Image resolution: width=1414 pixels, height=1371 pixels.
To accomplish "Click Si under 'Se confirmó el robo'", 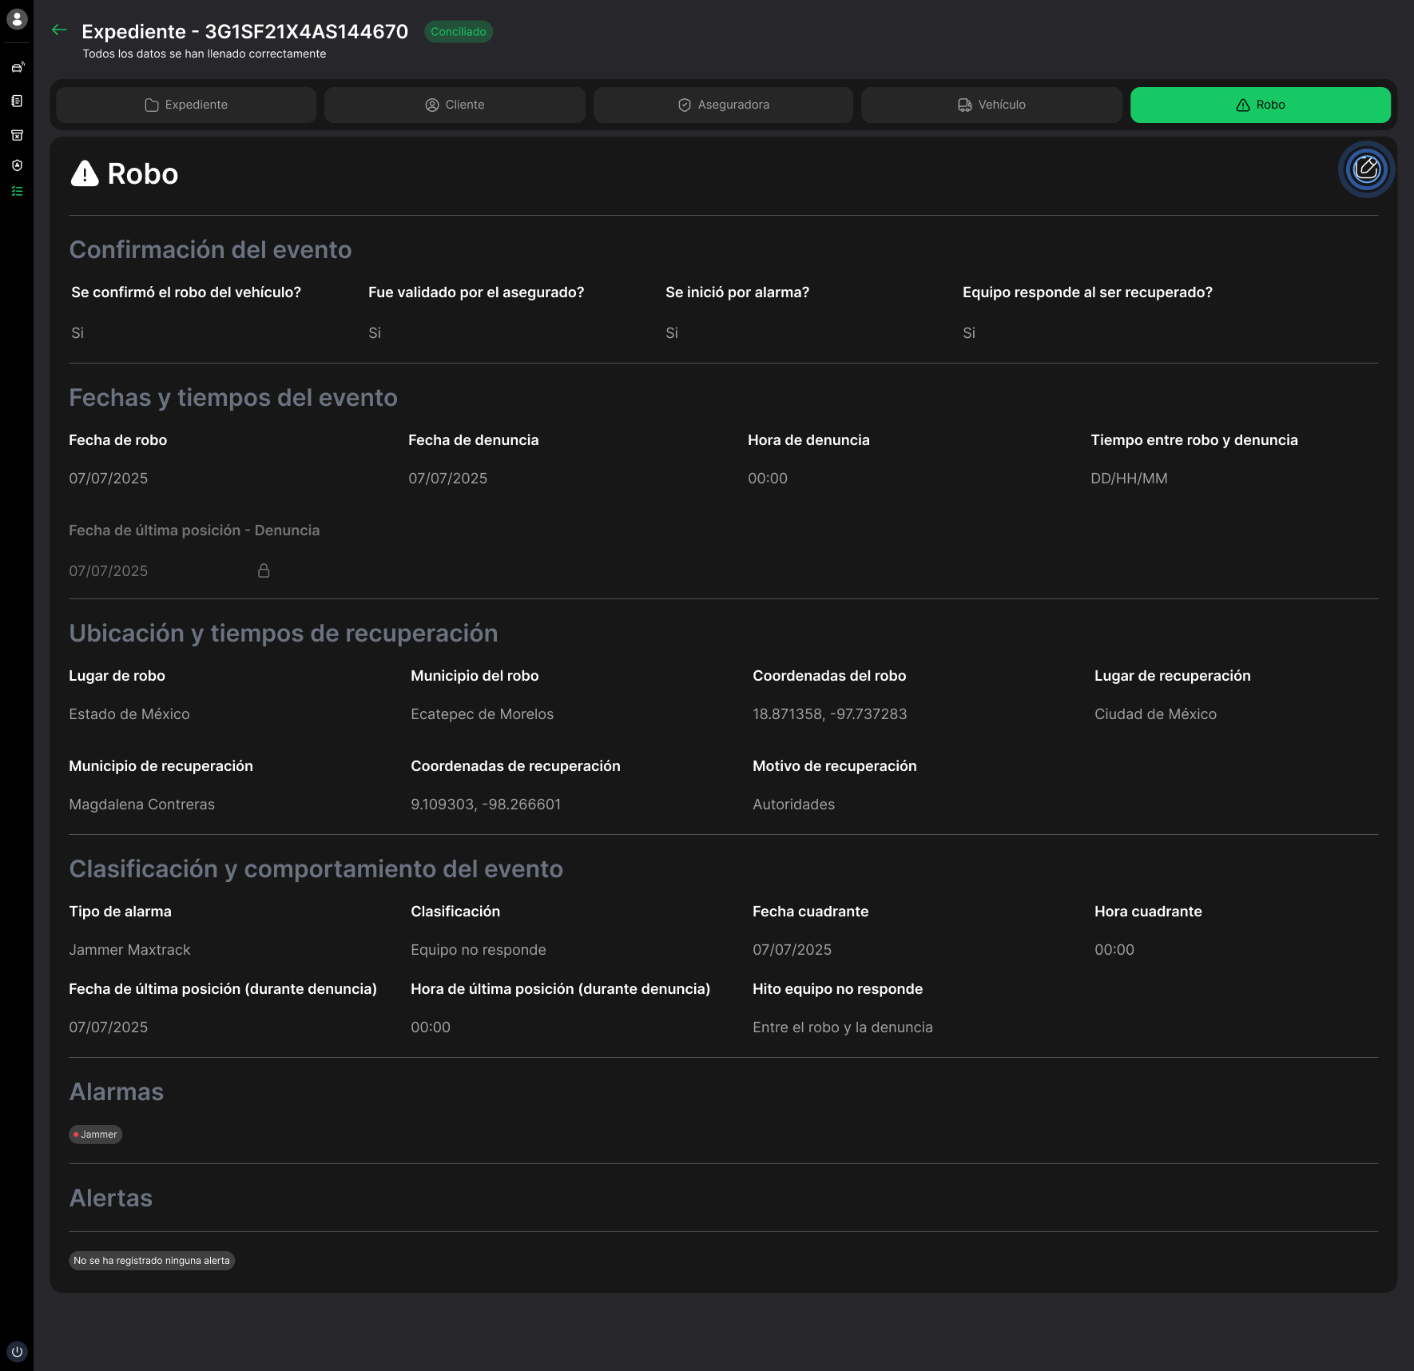I will 77,333.
